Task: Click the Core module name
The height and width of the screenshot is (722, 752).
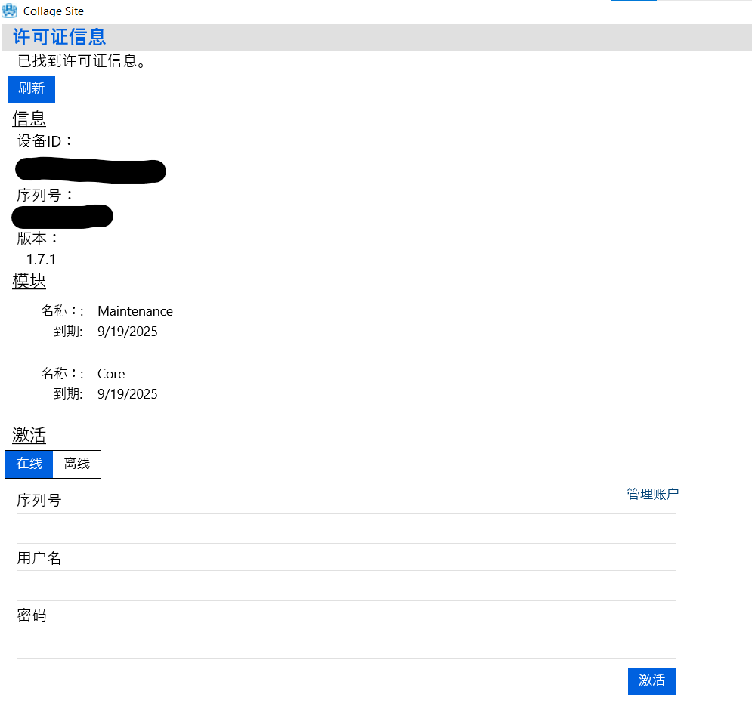Action: (x=111, y=374)
